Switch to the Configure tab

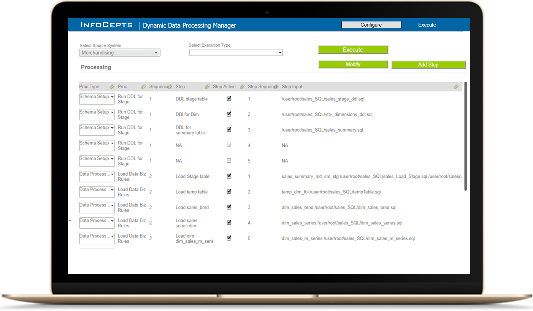[x=371, y=25]
